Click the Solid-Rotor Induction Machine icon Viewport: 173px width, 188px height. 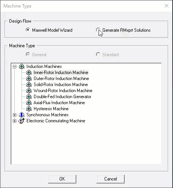[29, 85]
